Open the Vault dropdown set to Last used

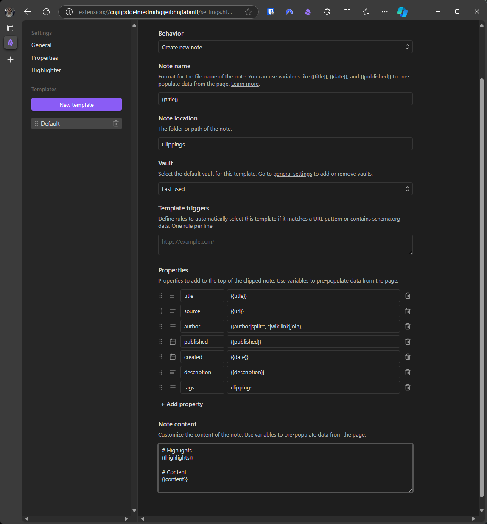(x=285, y=189)
